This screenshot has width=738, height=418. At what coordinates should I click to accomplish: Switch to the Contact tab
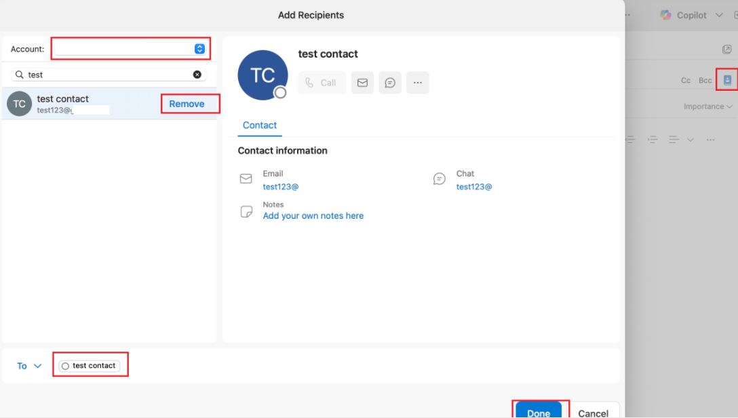tap(260, 125)
